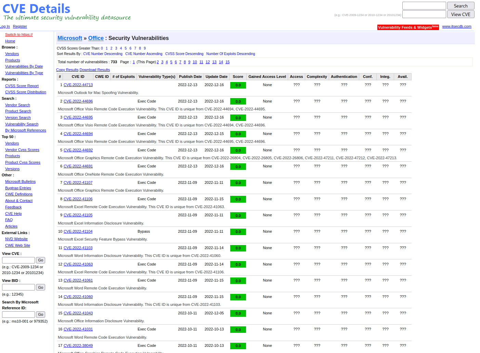
Task: Open Product Search link
Action: 18,111
